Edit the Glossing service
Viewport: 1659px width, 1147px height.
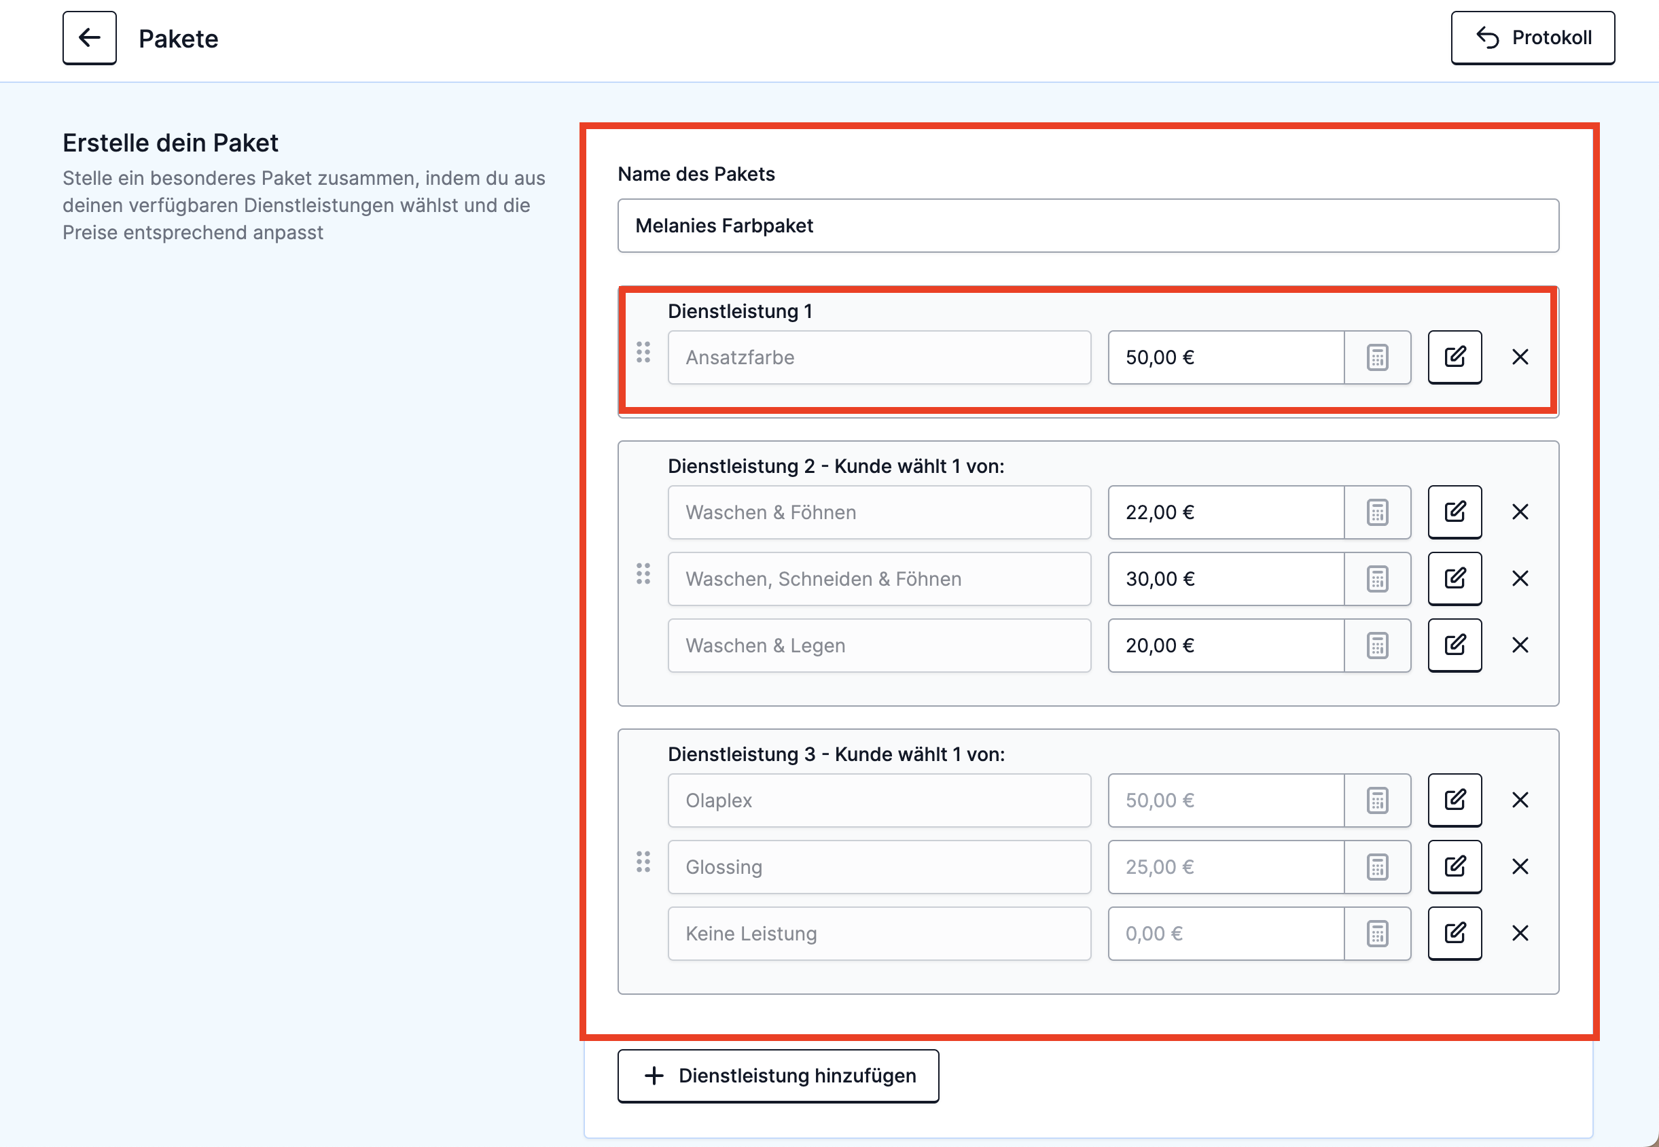click(x=1455, y=868)
